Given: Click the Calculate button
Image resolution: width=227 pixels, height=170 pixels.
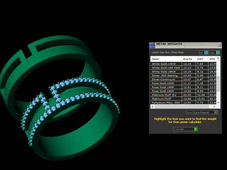Looking at the screenshot, I should point(185,129).
